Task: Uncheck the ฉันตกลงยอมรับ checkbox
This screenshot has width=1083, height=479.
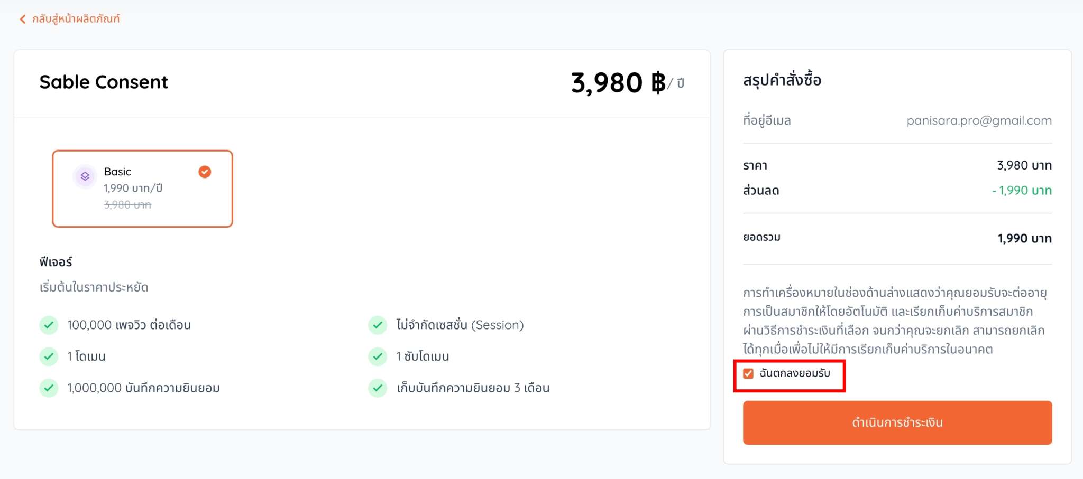Action: point(748,374)
